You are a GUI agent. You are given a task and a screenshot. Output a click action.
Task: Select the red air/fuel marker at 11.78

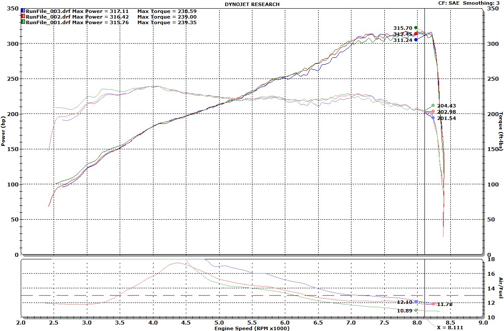tap(433, 304)
